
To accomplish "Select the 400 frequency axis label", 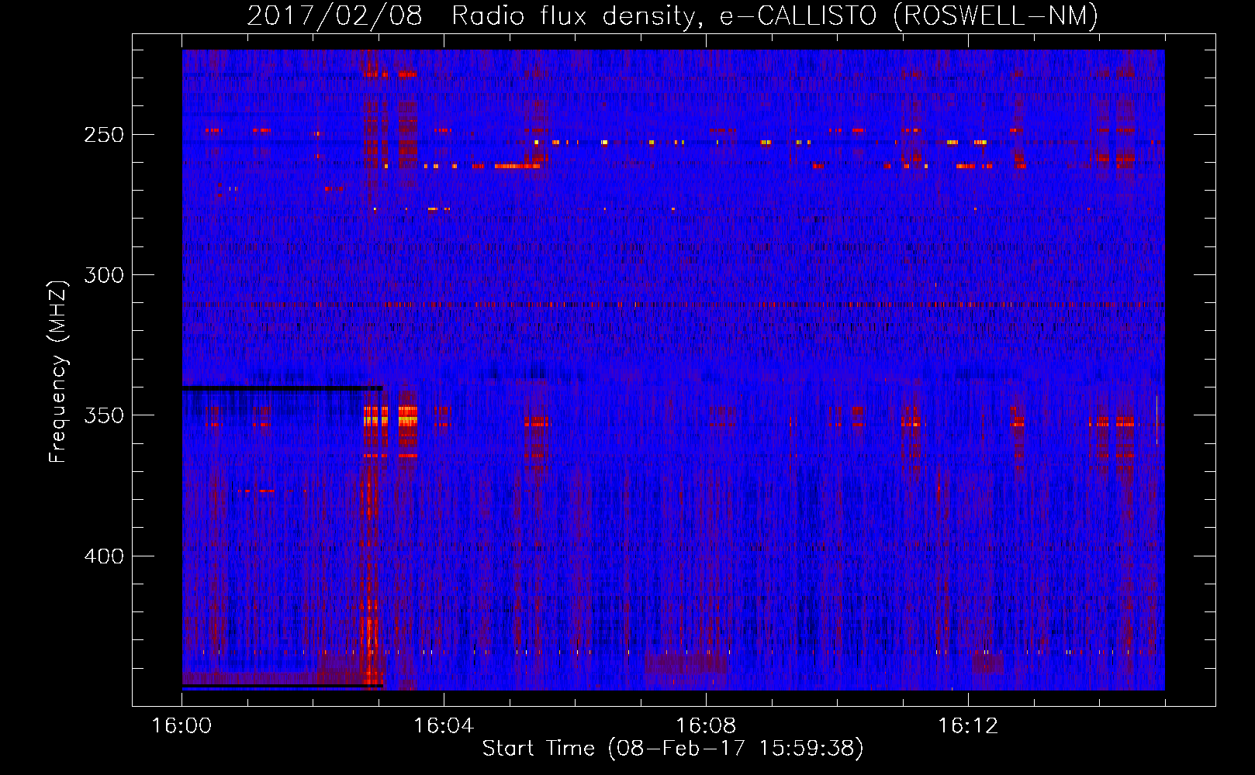I will [x=104, y=556].
